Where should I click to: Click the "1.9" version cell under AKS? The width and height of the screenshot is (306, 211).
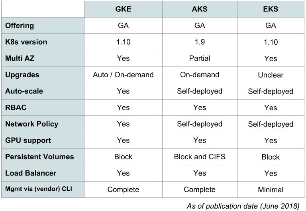tap(199, 42)
